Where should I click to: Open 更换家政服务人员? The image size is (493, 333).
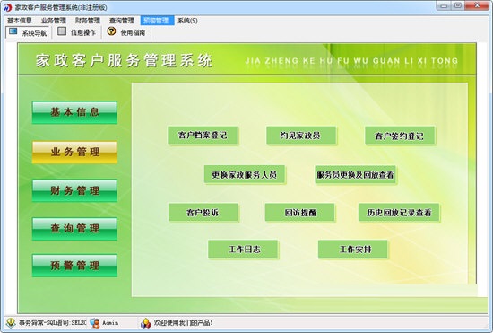(245, 174)
